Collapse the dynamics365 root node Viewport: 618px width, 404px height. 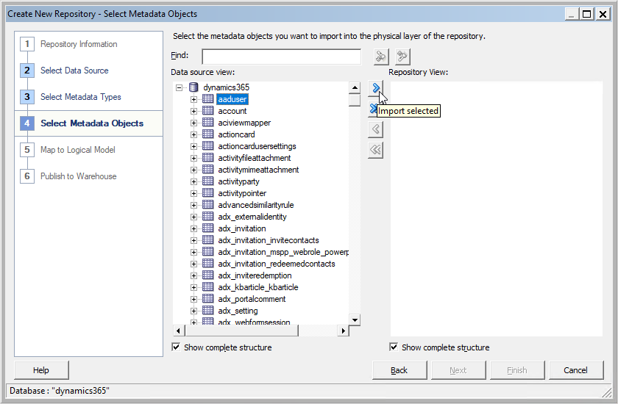[x=179, y=87]
